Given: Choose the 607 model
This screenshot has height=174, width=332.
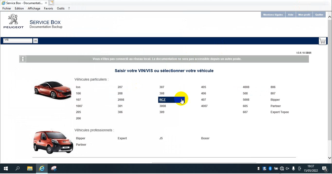Looking at the screenshot, I should (x=245, y=112).
